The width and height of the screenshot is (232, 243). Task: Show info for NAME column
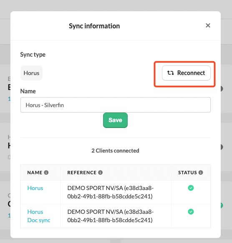pos(46,173)
